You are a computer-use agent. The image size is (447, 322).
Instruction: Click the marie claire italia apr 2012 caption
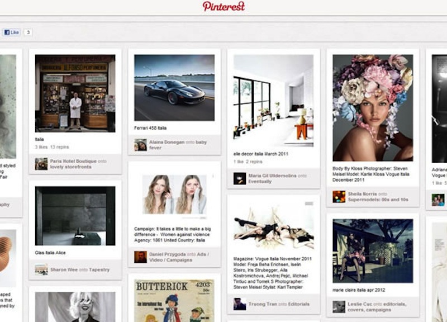pyautogui.click(x=359, y=290)
